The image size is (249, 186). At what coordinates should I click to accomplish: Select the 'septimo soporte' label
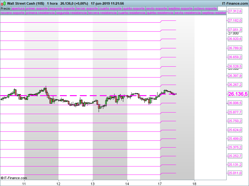pyautogui.click(x=181, y=8)
